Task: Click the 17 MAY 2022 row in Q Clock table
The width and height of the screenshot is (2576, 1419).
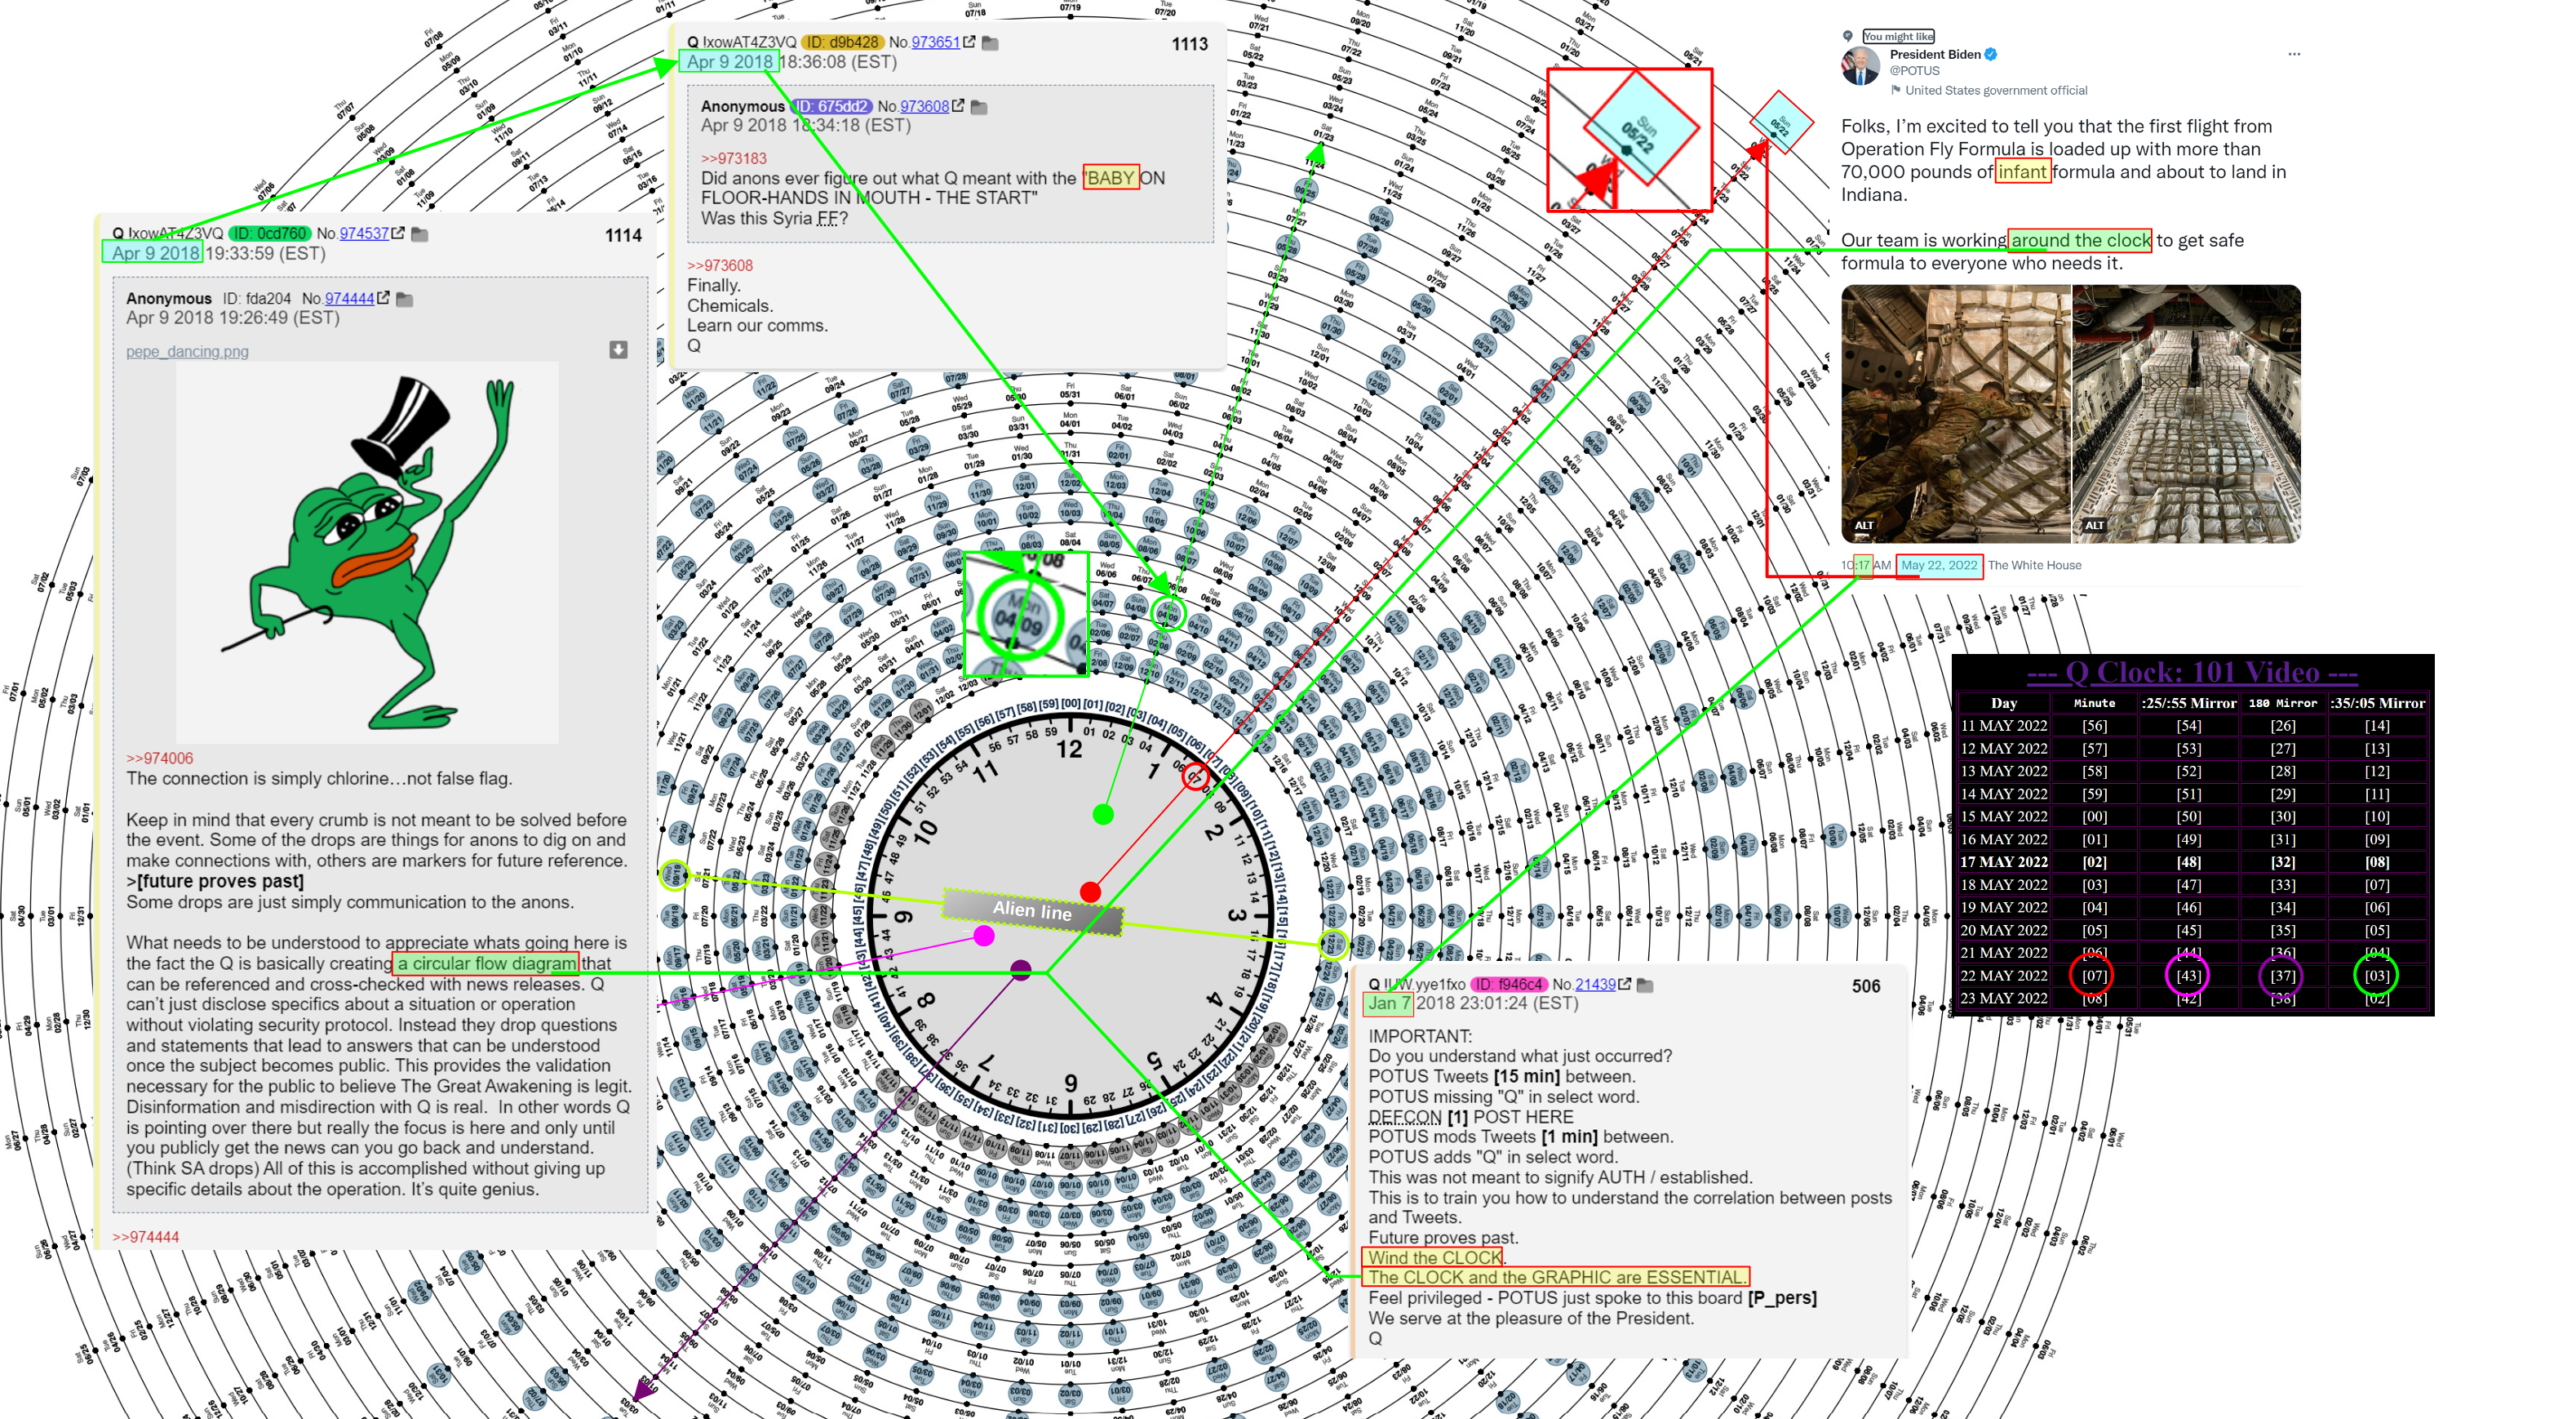Action: (x=2192, y=861)
